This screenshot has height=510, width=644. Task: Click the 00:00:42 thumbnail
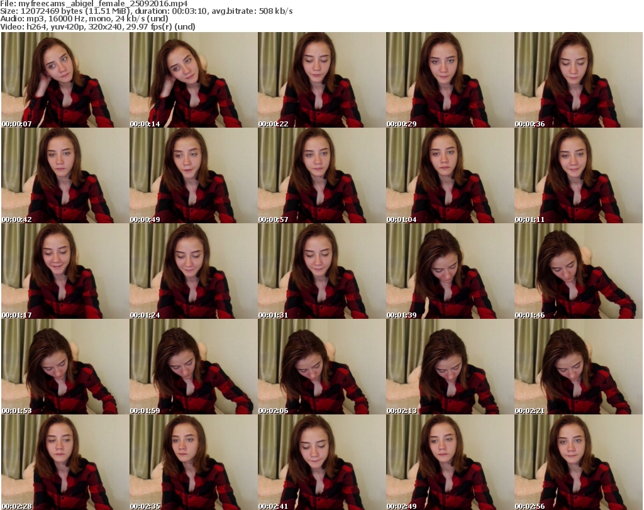65,175
